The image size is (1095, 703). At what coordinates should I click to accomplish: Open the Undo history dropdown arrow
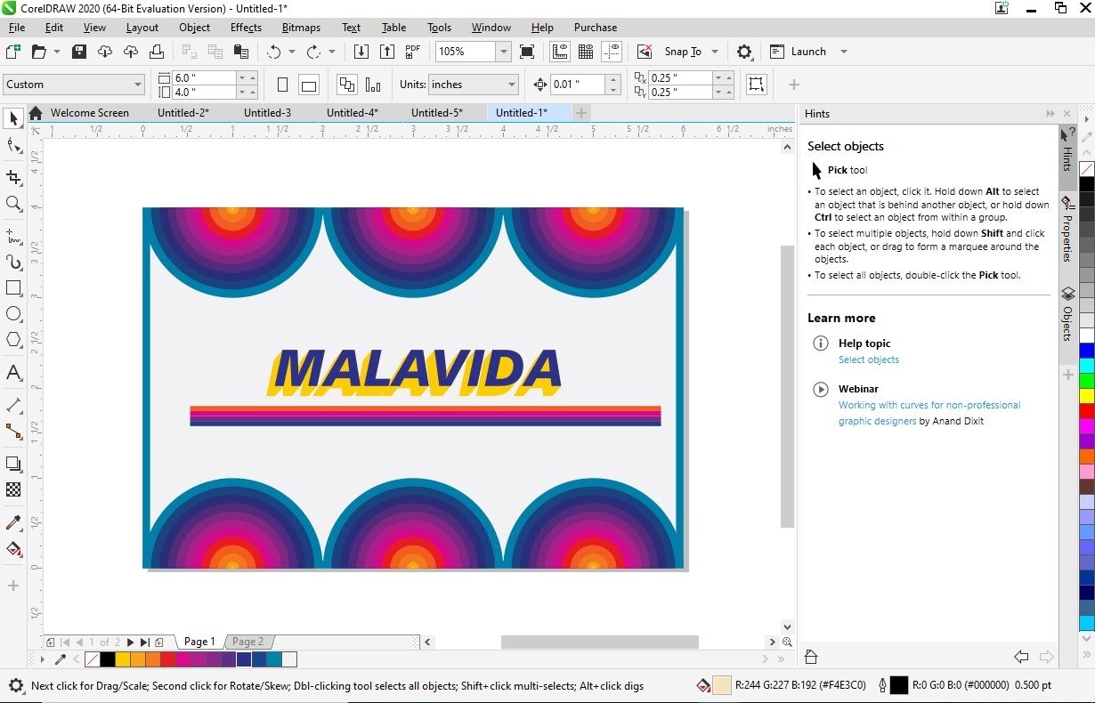click(x=293, y=52)
